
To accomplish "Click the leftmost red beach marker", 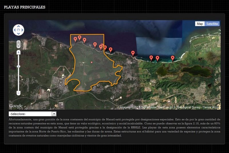I will click(x=75, y=39).
